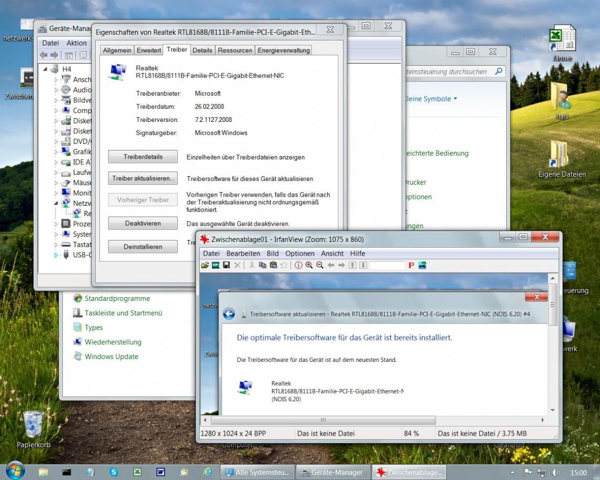Viewport: 600px width, 480px height.
Task: Open properties via the red P icon
Action: point(411,265)
